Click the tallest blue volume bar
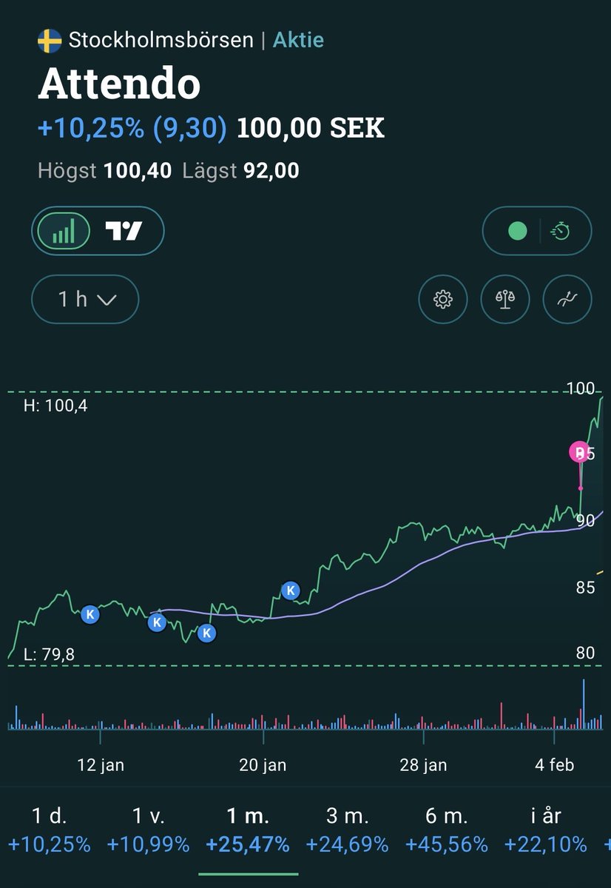The height and width of the screenshot is (888, 611). [584, 703]
